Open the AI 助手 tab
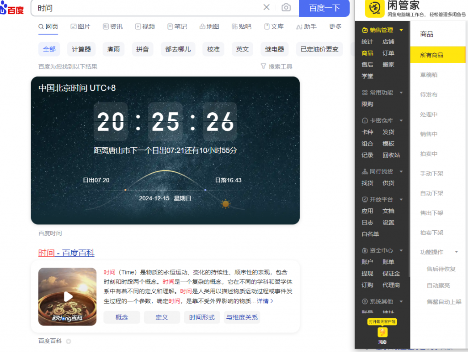Screen dimensions: 468x352 tap(306, 26)
